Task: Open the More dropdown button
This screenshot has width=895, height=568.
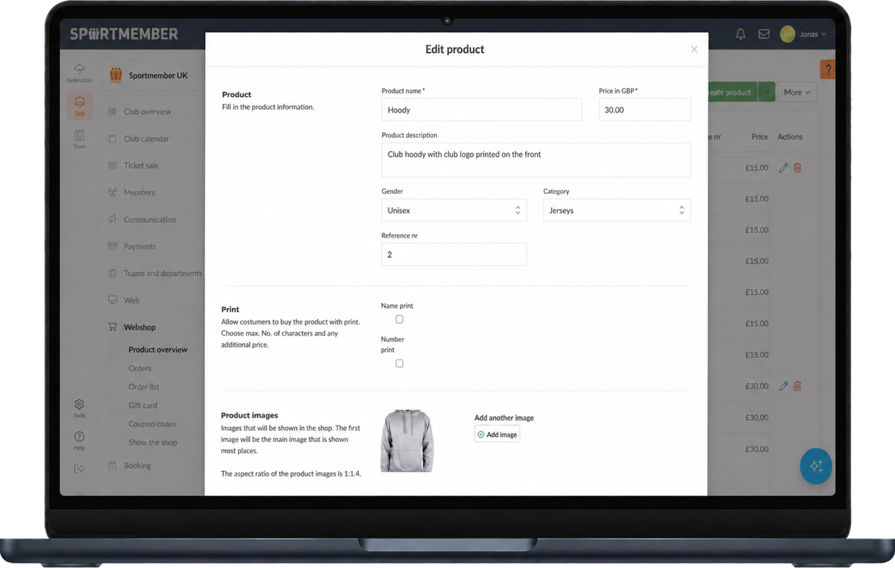Action: [x=797, y=92]
